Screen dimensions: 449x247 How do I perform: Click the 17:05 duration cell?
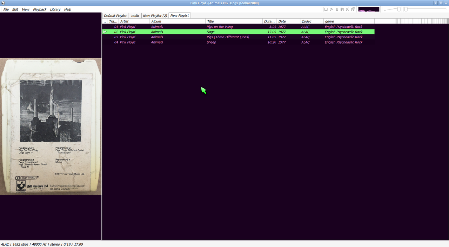point(272,32)
